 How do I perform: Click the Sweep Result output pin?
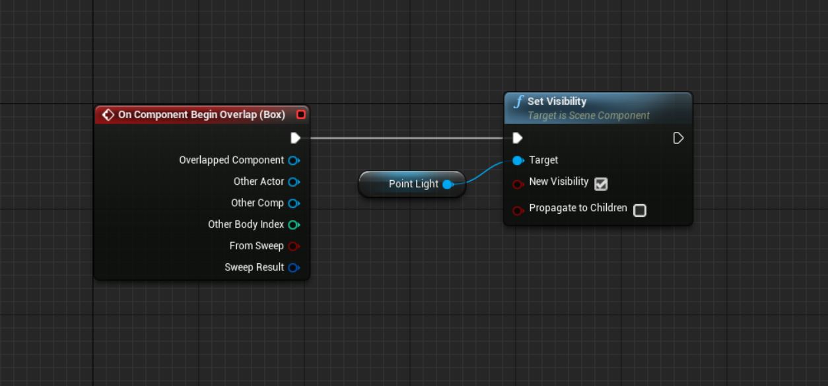[x=294, y=267]
